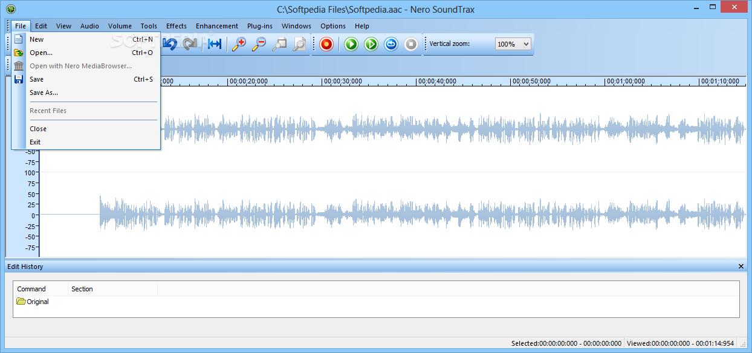Click the grayed magnifier over page icon
The image size is (752, 353).
pyautogui.click(x=299, y=44)
